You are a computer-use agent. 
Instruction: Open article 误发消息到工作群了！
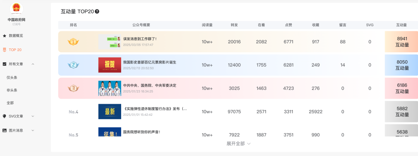(140, 39)
